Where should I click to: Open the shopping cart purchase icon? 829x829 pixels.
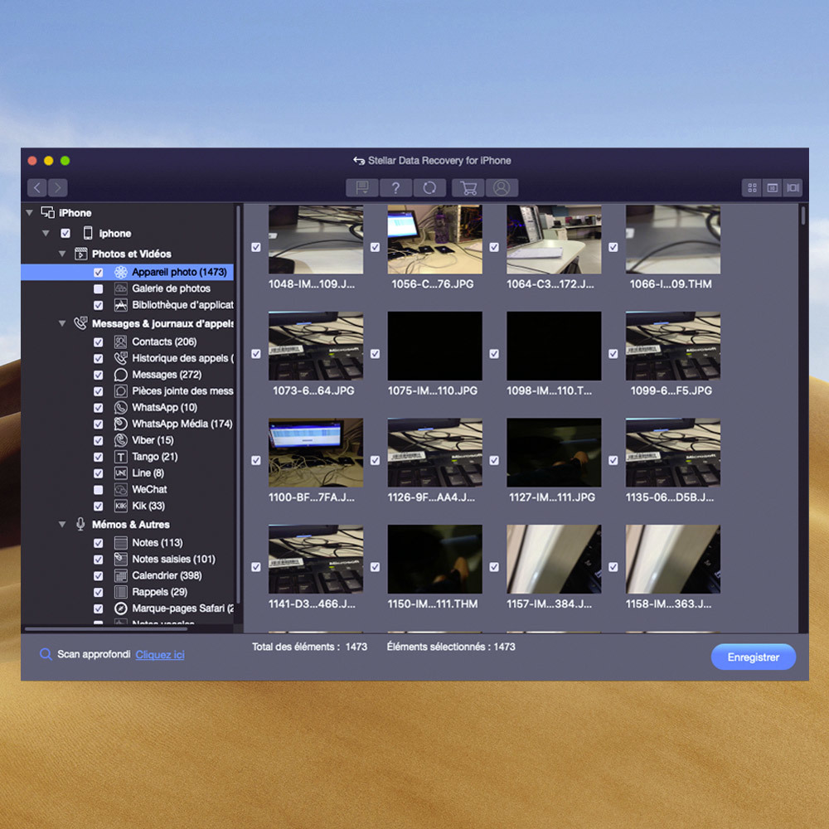(468, 187)
